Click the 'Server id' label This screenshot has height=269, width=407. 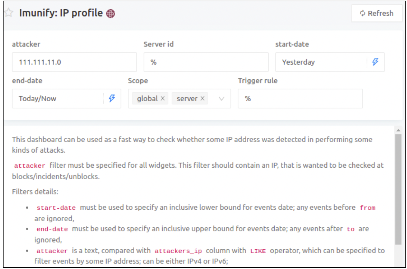click(x=158, y=44)
